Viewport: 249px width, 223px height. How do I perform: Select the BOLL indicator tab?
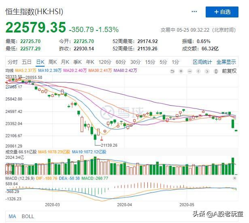coord(28,217)
